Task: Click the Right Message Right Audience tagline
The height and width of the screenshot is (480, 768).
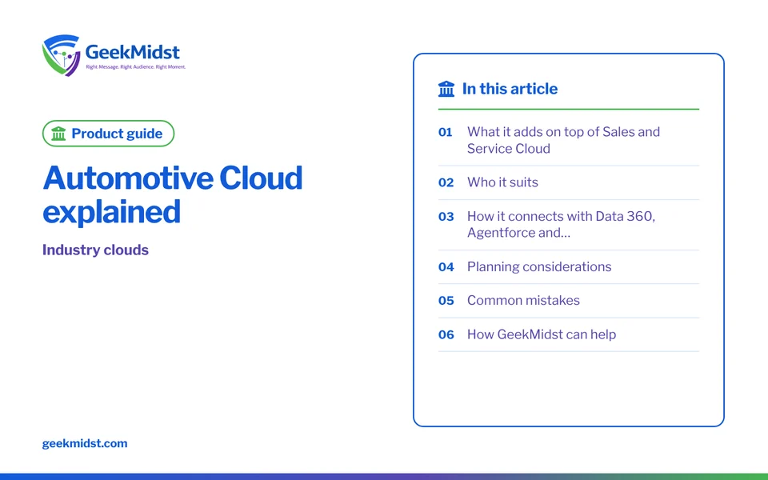Action: 136,66
